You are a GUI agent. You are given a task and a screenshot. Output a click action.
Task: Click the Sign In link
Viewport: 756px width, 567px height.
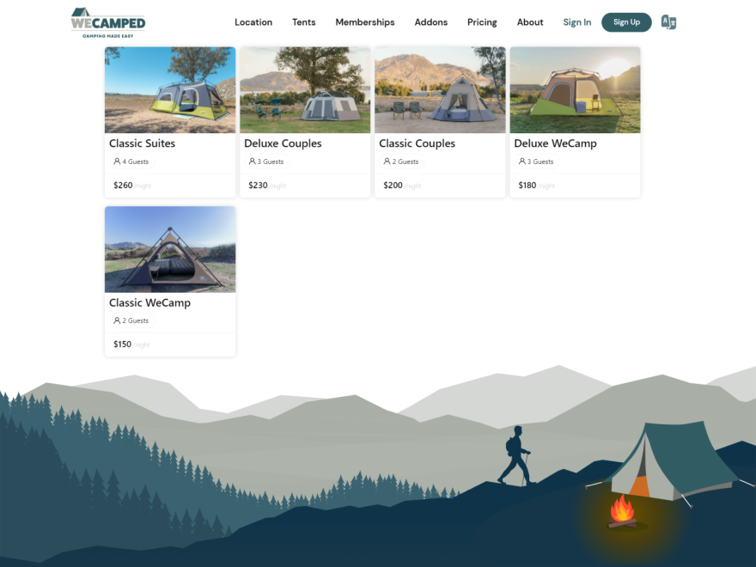[x=577, y=22]
